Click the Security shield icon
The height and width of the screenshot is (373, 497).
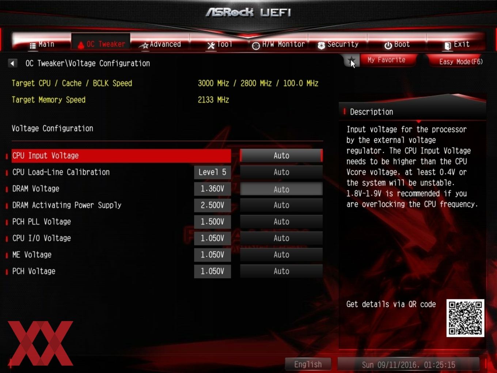(x=321, y=45)
